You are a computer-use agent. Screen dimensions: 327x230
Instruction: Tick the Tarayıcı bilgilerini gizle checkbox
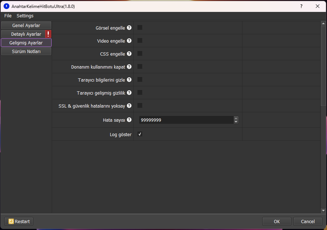[x=140, y=79]
